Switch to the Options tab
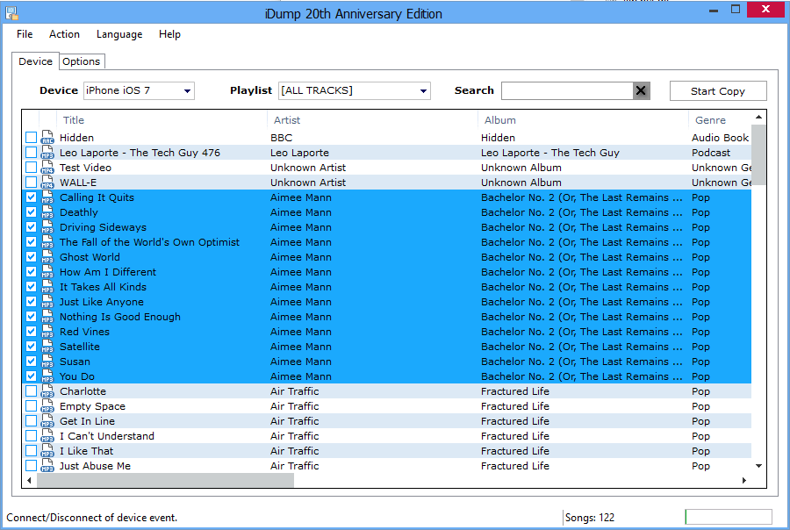 [82, 61]
